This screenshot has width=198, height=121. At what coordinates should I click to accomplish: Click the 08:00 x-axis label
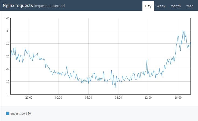coord(118,98)
